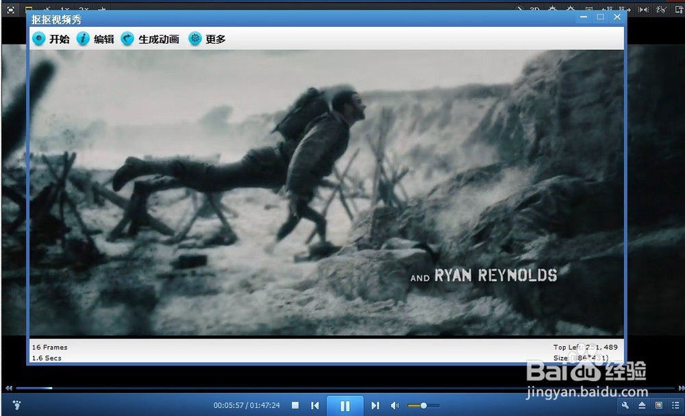Screen dimensions: 685x416
Task: Skip to the next track
Action: click(375, 406)
